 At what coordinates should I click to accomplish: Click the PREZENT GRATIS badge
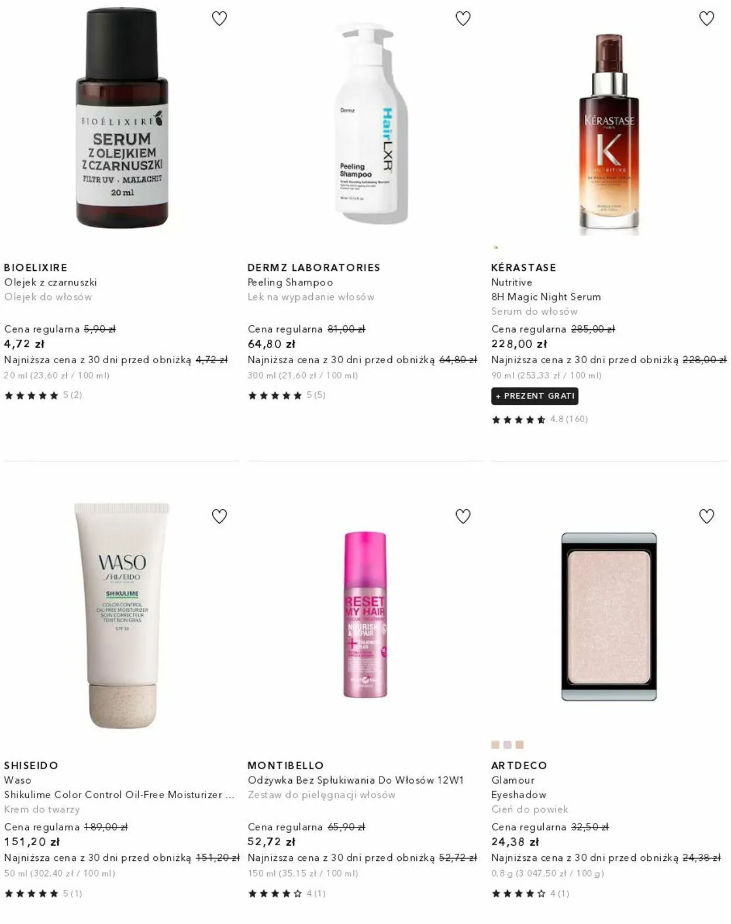(x=535, y=396)
